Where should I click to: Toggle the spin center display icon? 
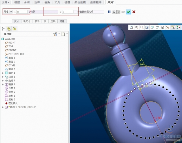point(178,27)
